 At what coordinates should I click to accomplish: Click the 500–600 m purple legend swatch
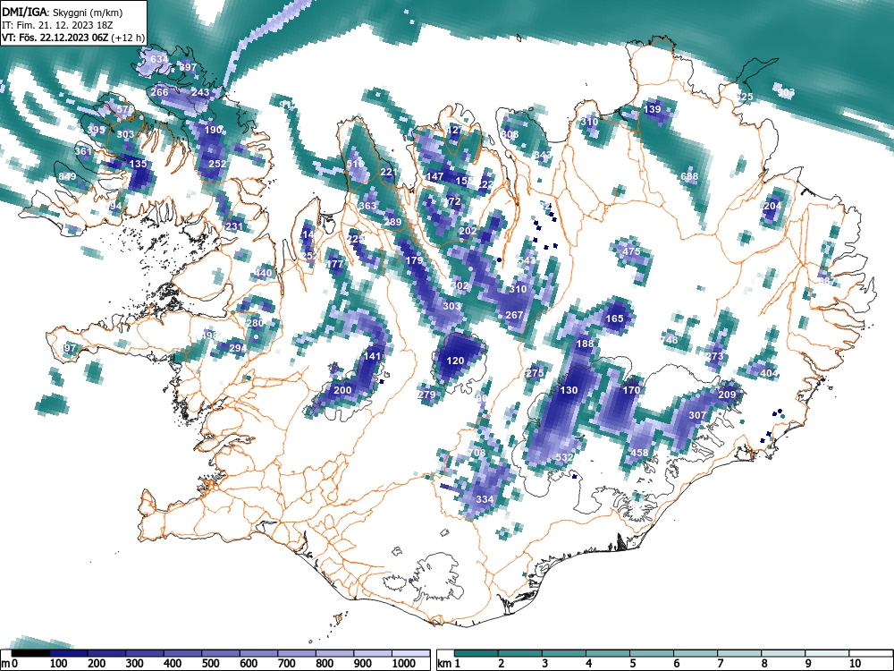221,654
